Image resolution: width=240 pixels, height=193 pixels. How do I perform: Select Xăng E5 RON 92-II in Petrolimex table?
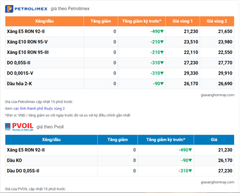[26, 31]
